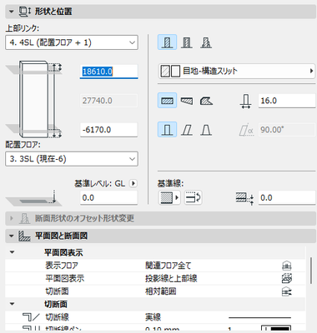
Task: Expand the 断面形状のオフセット形状変更 panel
Action: (12, 218)
